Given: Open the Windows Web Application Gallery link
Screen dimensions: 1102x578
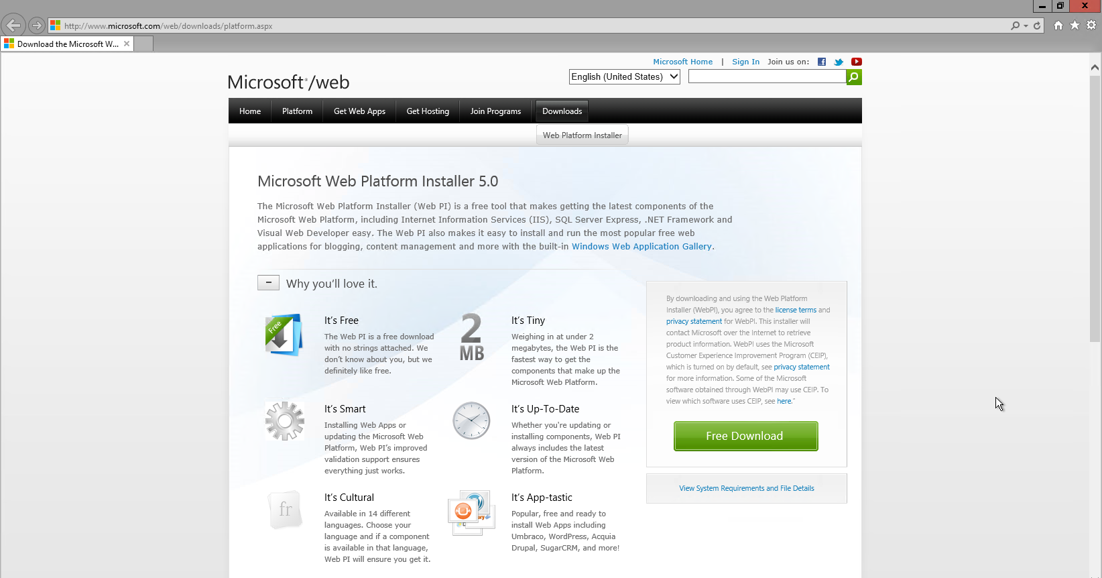Looking at the screenshot, I should coord(641,246).
